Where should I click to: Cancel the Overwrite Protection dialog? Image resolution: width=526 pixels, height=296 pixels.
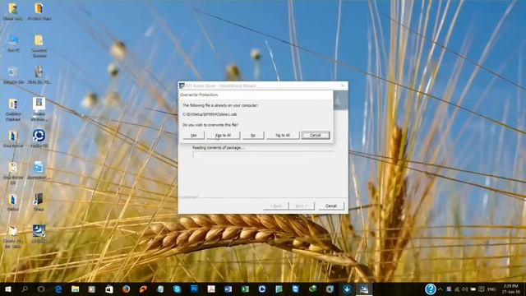[316, 135]
